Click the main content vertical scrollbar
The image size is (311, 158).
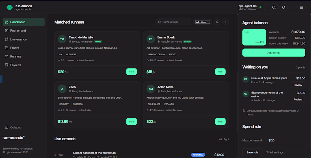237,103
